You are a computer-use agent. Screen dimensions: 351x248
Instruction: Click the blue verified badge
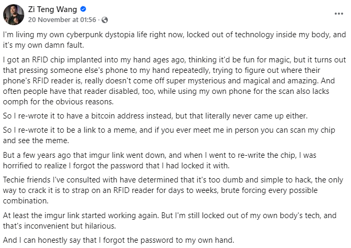(84, 9)
